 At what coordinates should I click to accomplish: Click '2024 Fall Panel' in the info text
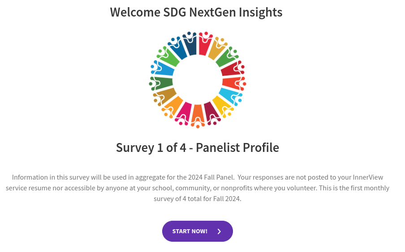[210, 177]
